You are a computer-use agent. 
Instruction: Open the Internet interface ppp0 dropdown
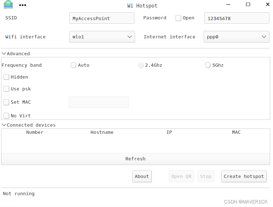pyautogui.click(x=236, y=37)
